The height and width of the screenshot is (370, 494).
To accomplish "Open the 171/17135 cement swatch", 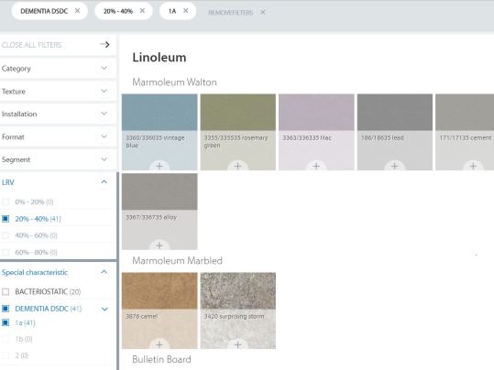I will pyautogui.click(x=465, y=112).
